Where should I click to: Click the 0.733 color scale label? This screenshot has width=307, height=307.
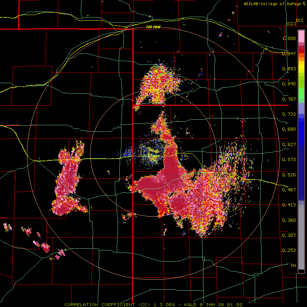click(x=289, y=114)
